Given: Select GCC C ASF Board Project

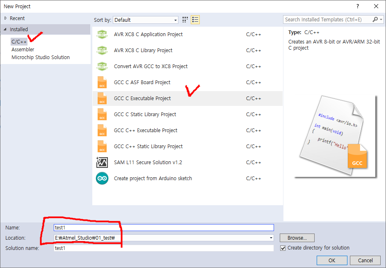Looking at the screenshot, I should tap(142, 82).
